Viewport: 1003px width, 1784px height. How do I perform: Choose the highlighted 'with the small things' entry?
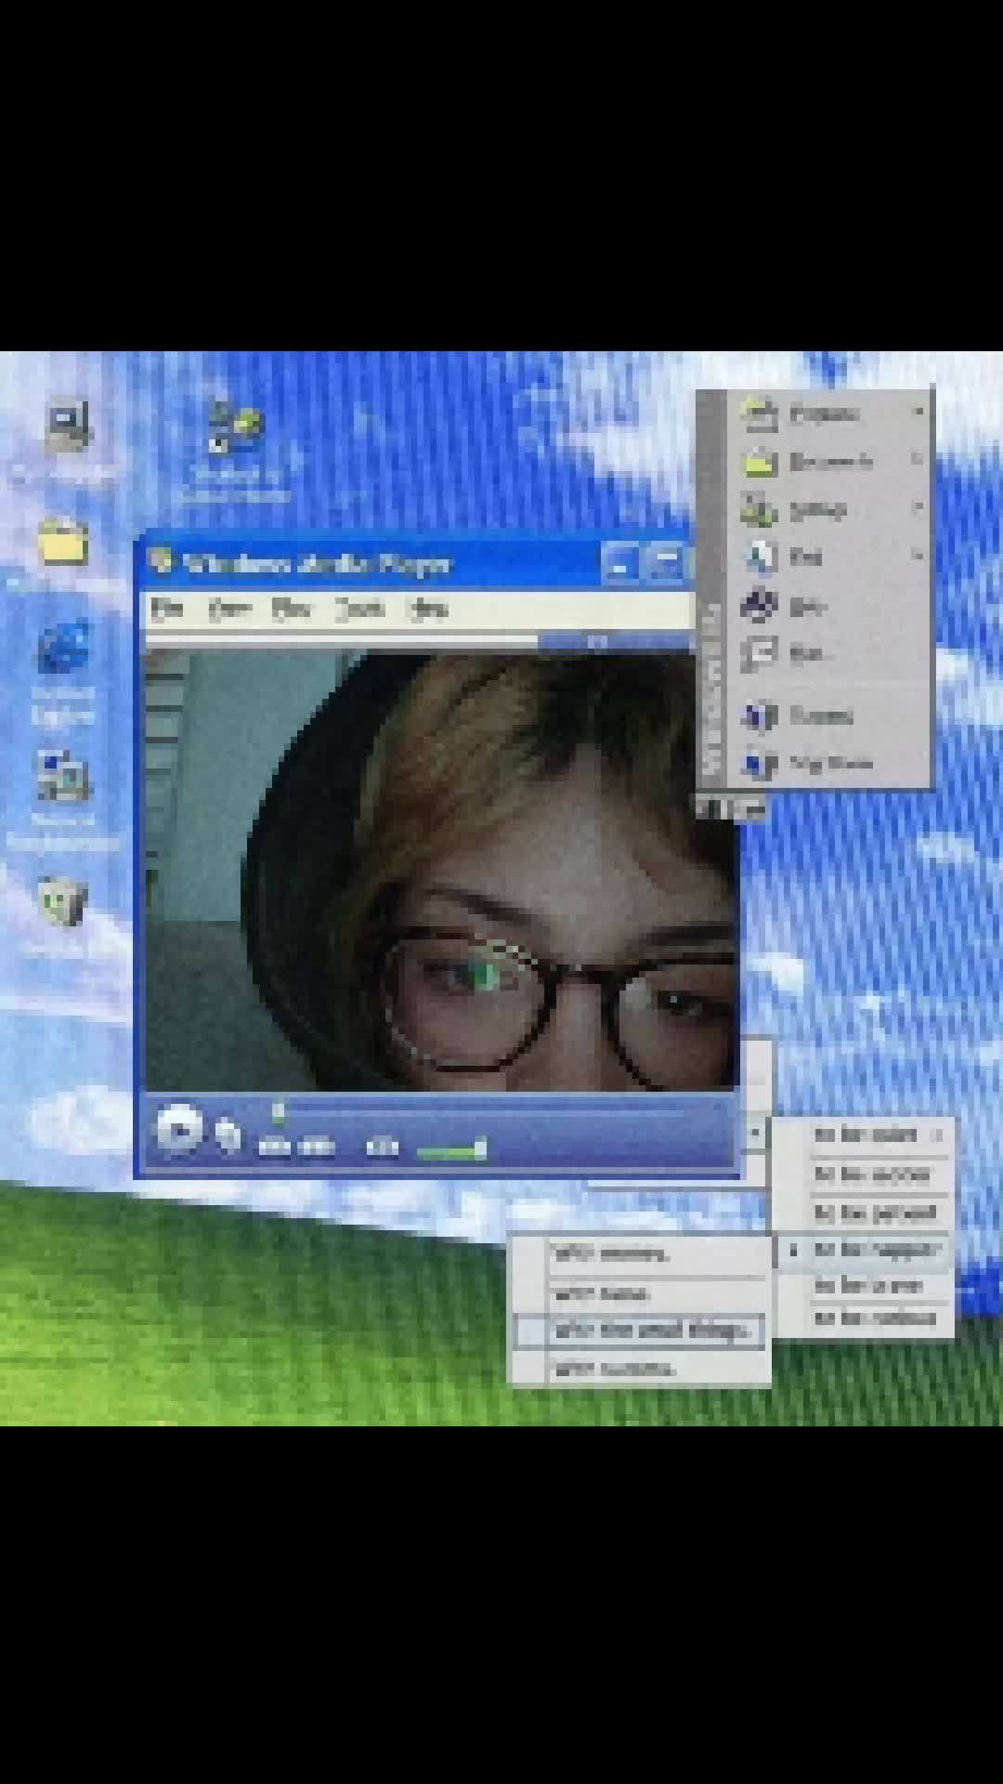click(639, 1331)
